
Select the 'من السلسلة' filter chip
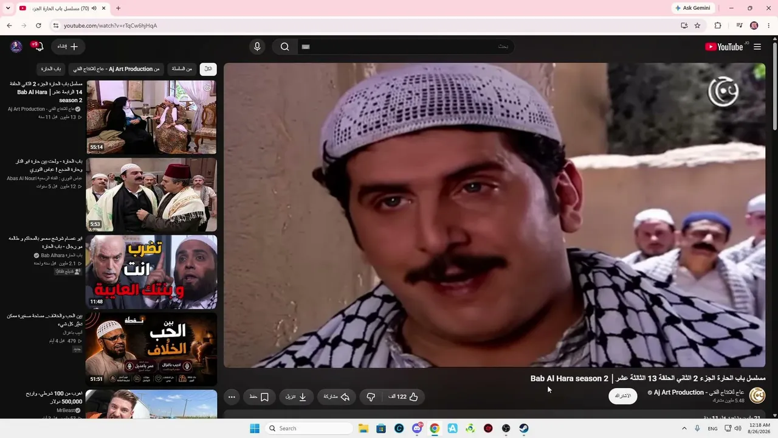coord(181,69)
